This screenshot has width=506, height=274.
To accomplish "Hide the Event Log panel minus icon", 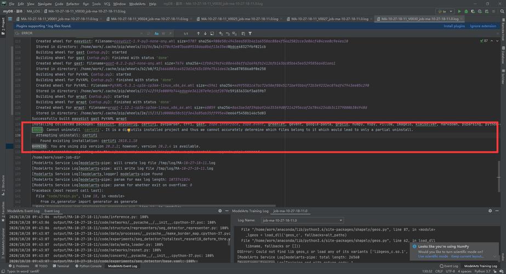I will (227, 211).
